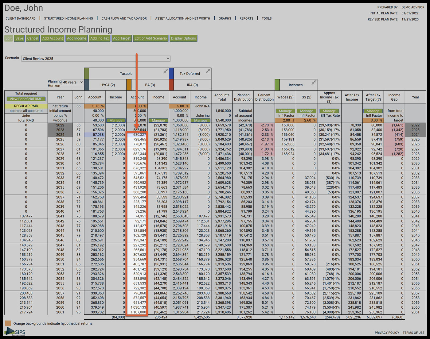Click the After Tax Target 3.00 % field

pyautogui.click(x=373, y=121)
